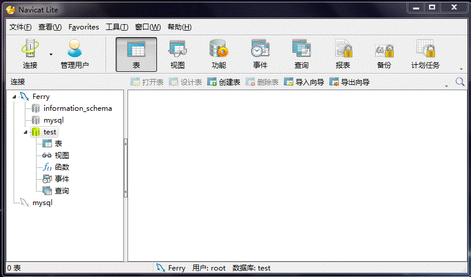Click the 事件 (Event) toolbar icon
Image resolution: width=471 pixels, height=277 pixels.
click(260, 54)
